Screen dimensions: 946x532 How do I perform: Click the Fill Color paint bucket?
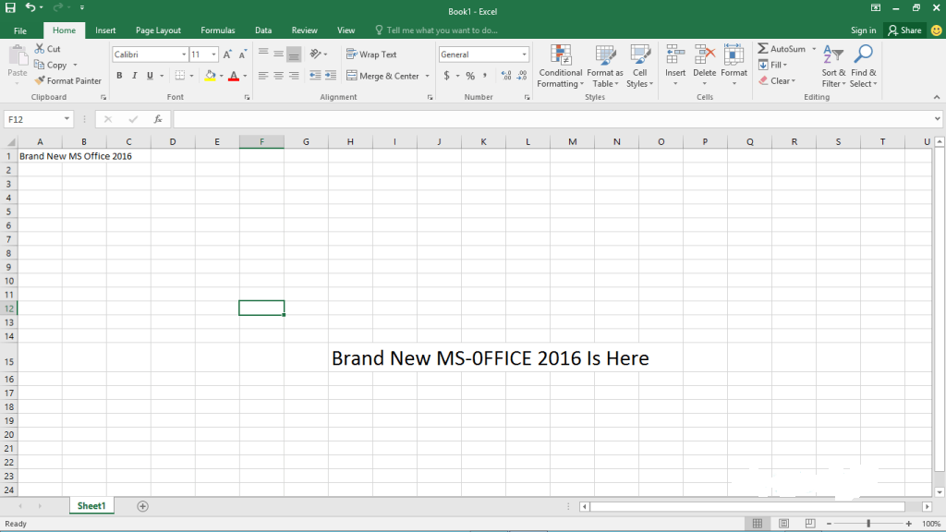pyautogui.click(x=210, y=76)
